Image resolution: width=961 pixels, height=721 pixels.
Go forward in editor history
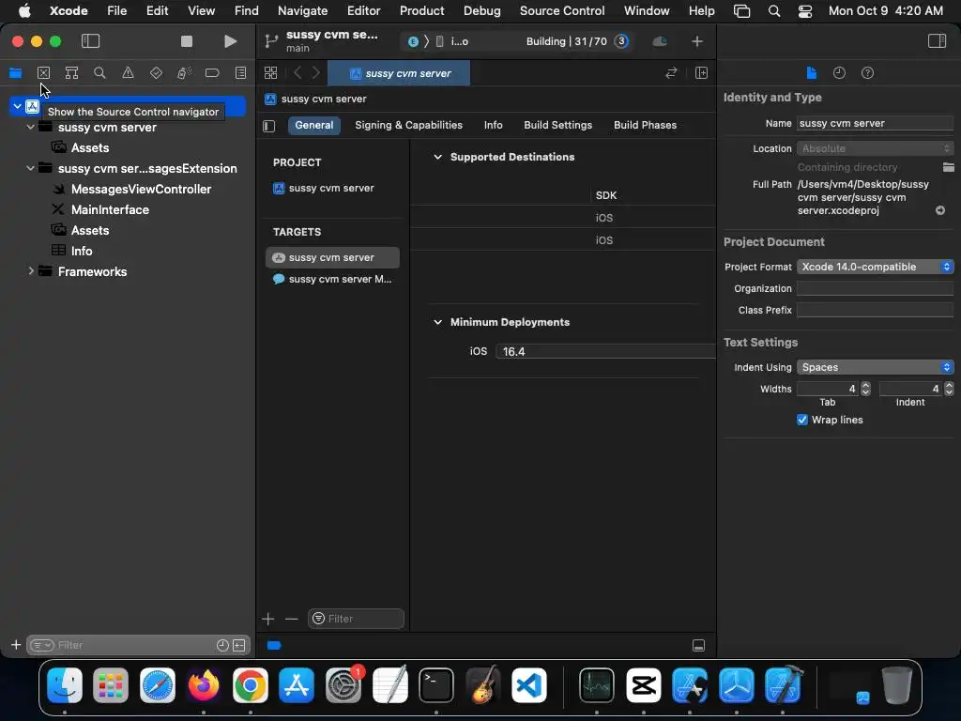click(316, 73)
